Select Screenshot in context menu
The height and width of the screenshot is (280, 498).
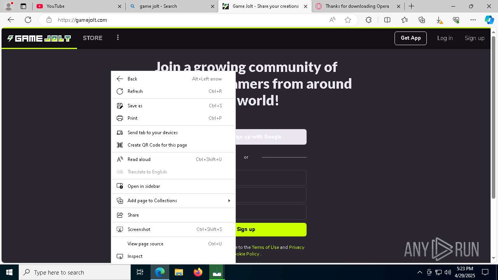[173, 229]
